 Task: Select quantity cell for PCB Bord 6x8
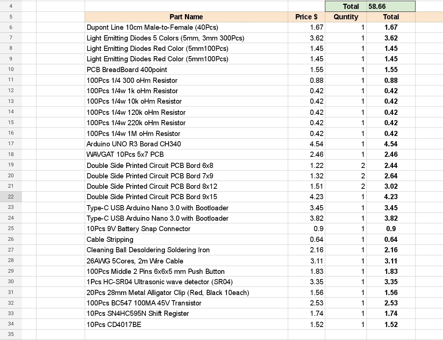346,165
